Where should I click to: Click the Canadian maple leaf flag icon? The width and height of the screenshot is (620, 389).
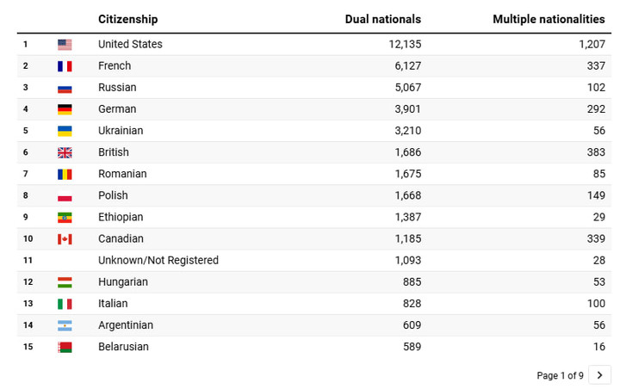[65, 239]
